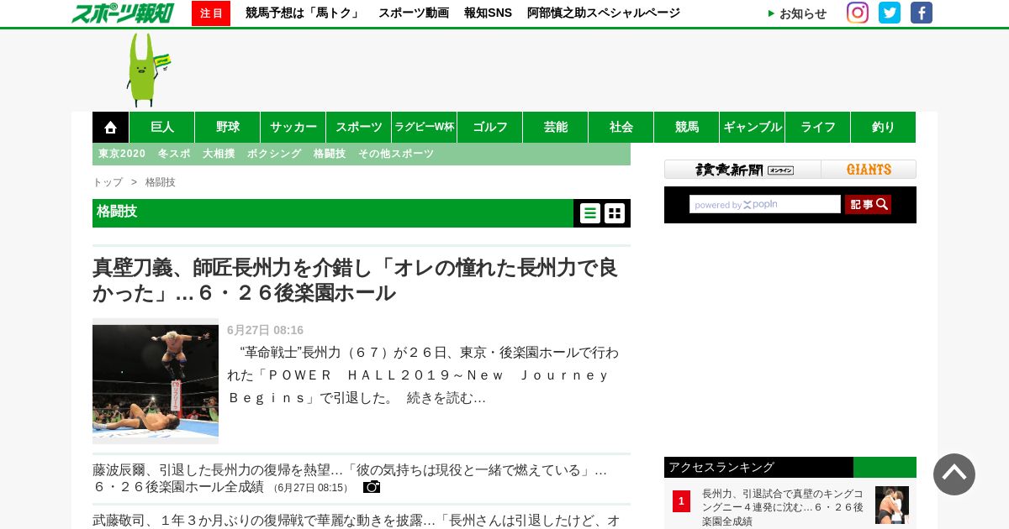Switch to list view icon
This screenshot has height=529, width=1009.
[590, 213]
